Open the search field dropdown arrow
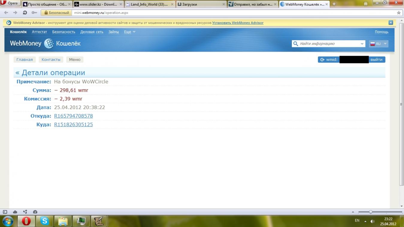 tap(362, 44)
